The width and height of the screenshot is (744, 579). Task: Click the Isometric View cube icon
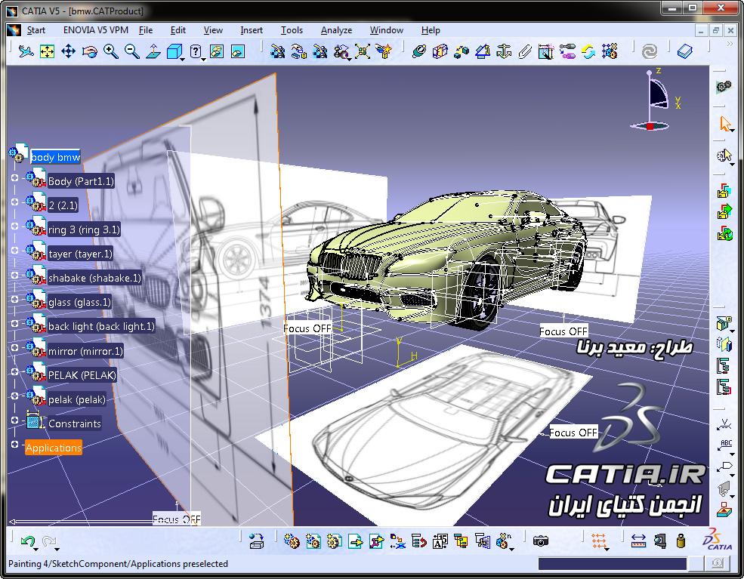coord(174,51)
